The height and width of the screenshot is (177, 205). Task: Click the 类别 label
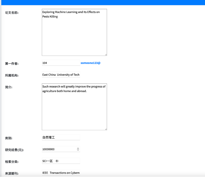click(9, 138)
